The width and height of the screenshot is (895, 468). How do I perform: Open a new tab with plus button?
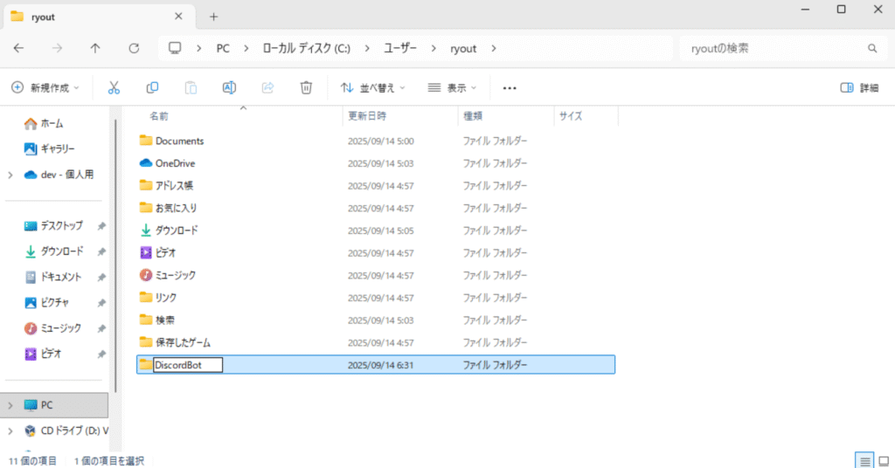pos(214,17)
